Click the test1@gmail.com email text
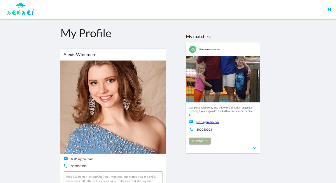Screen dimensions: 336x183 coord(82,159)
